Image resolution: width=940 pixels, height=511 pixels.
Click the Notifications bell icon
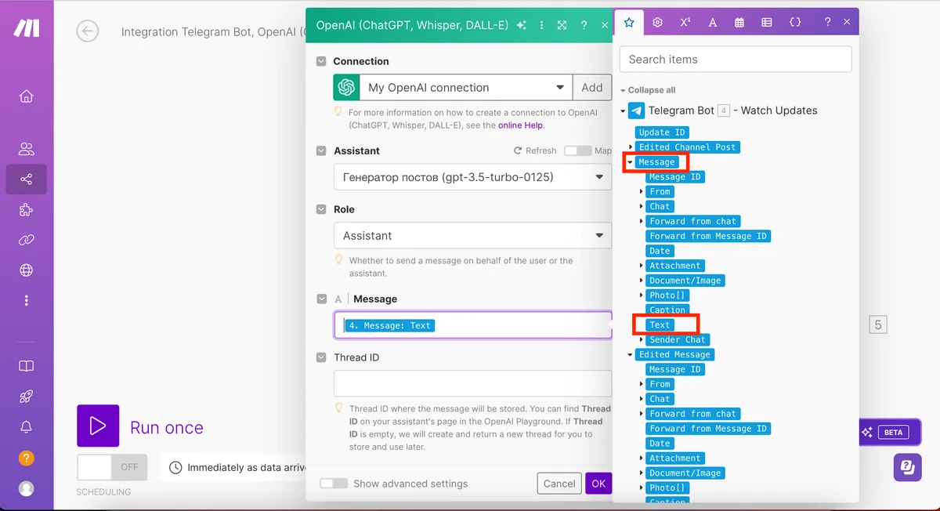point(27,426)
